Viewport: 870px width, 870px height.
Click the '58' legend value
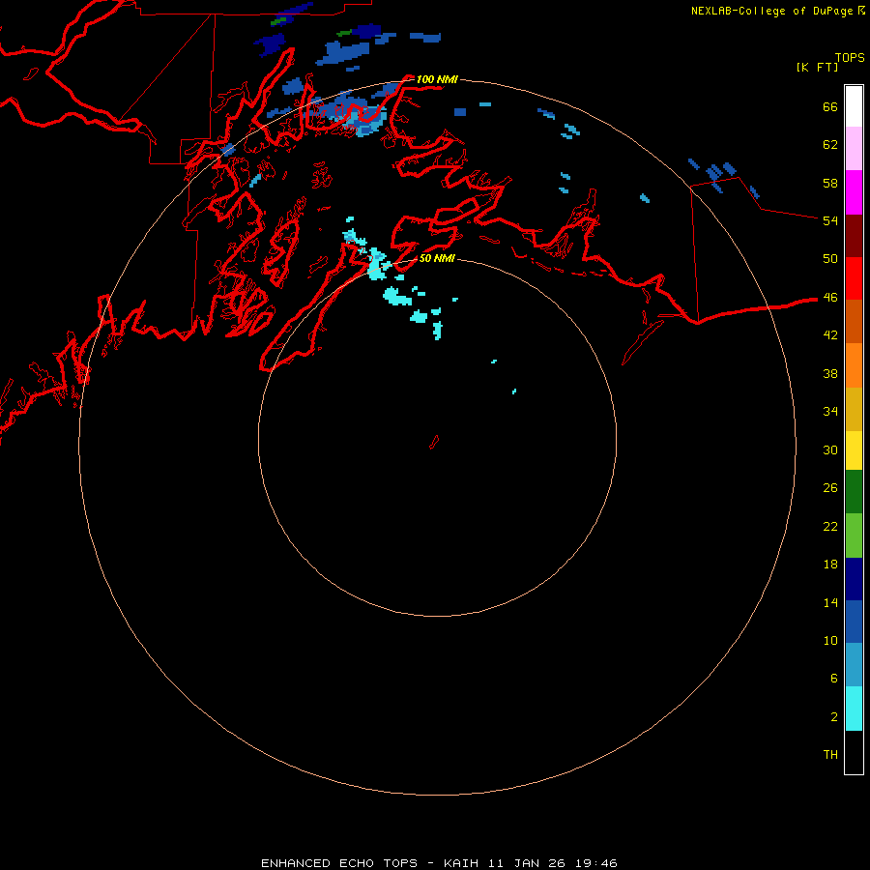click(830, 183)
